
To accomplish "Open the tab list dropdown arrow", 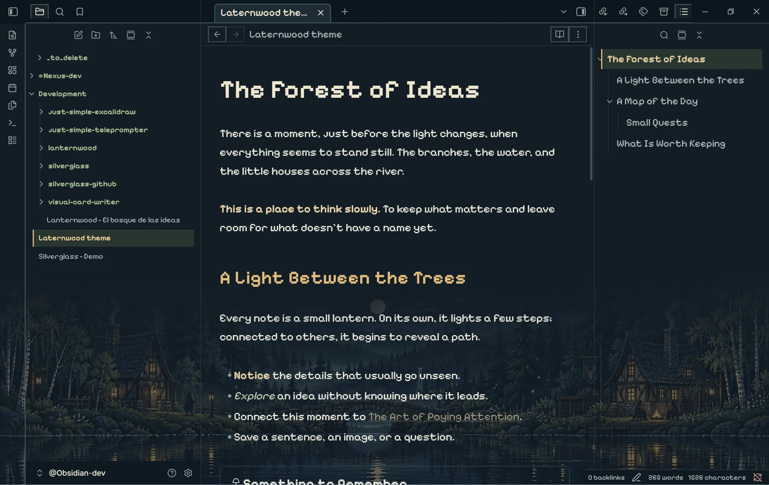I will pos(563,12).
